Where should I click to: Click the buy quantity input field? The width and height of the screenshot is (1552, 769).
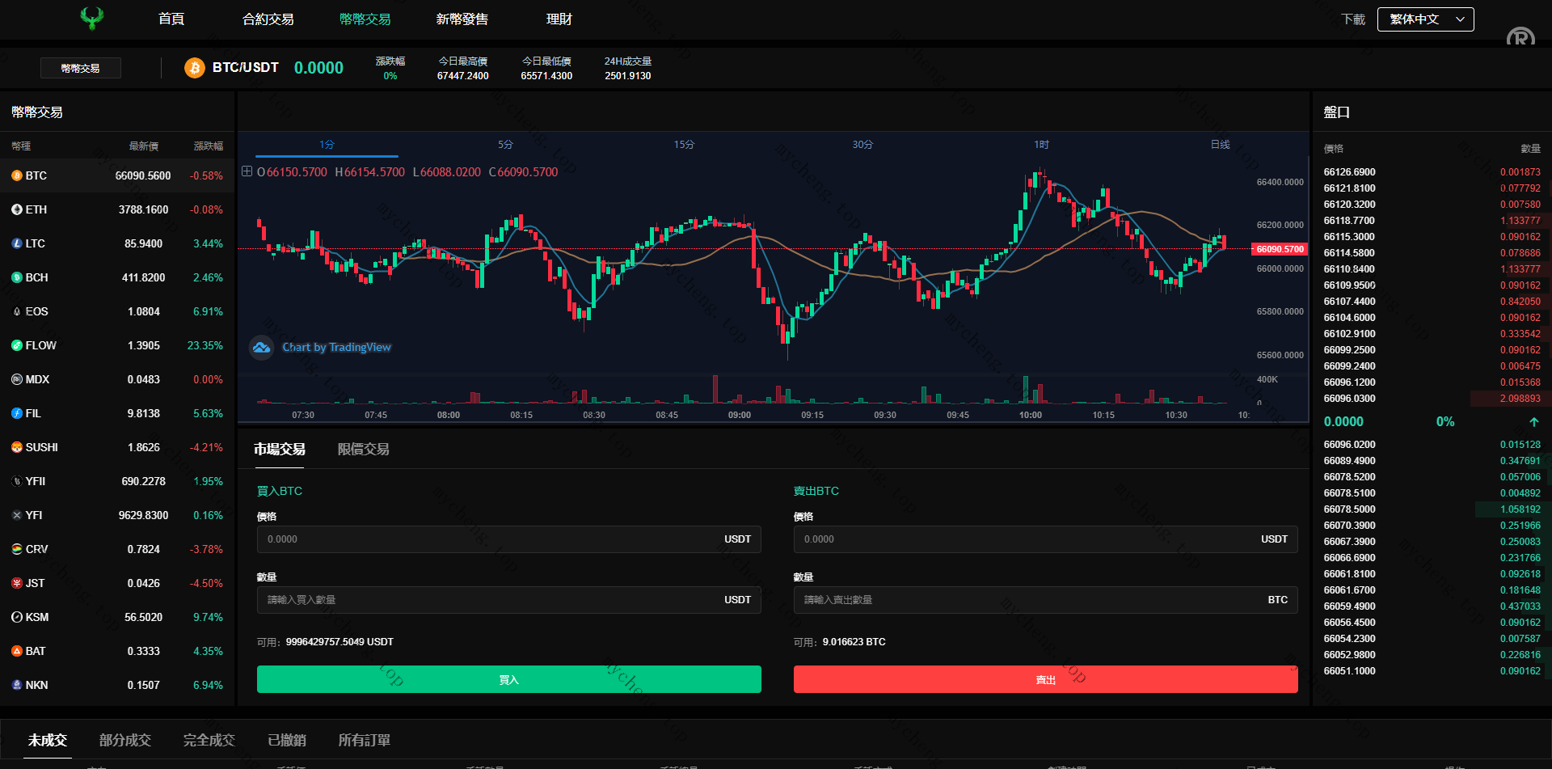click(x=493, y=600)
